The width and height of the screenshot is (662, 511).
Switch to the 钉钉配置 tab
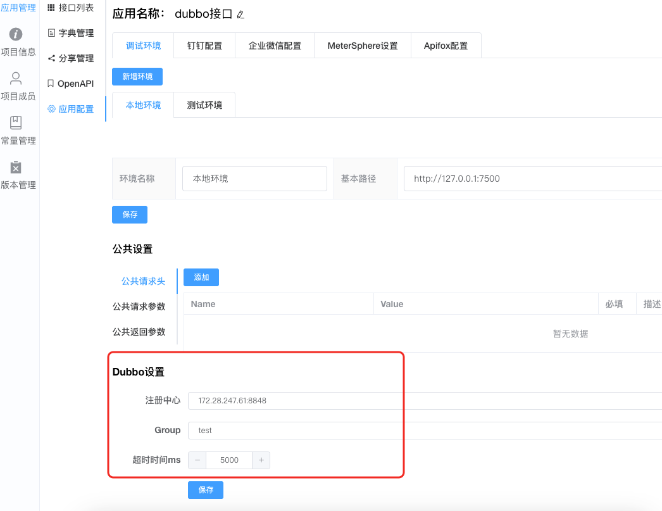pos(204,46)
